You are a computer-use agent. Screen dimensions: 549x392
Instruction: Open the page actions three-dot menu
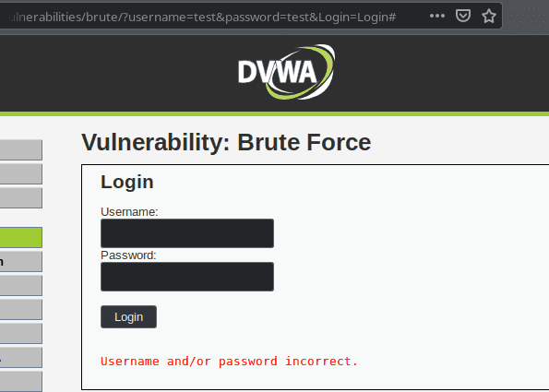coord(437,16)
